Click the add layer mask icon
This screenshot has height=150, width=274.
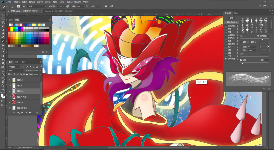coord(22,112)
